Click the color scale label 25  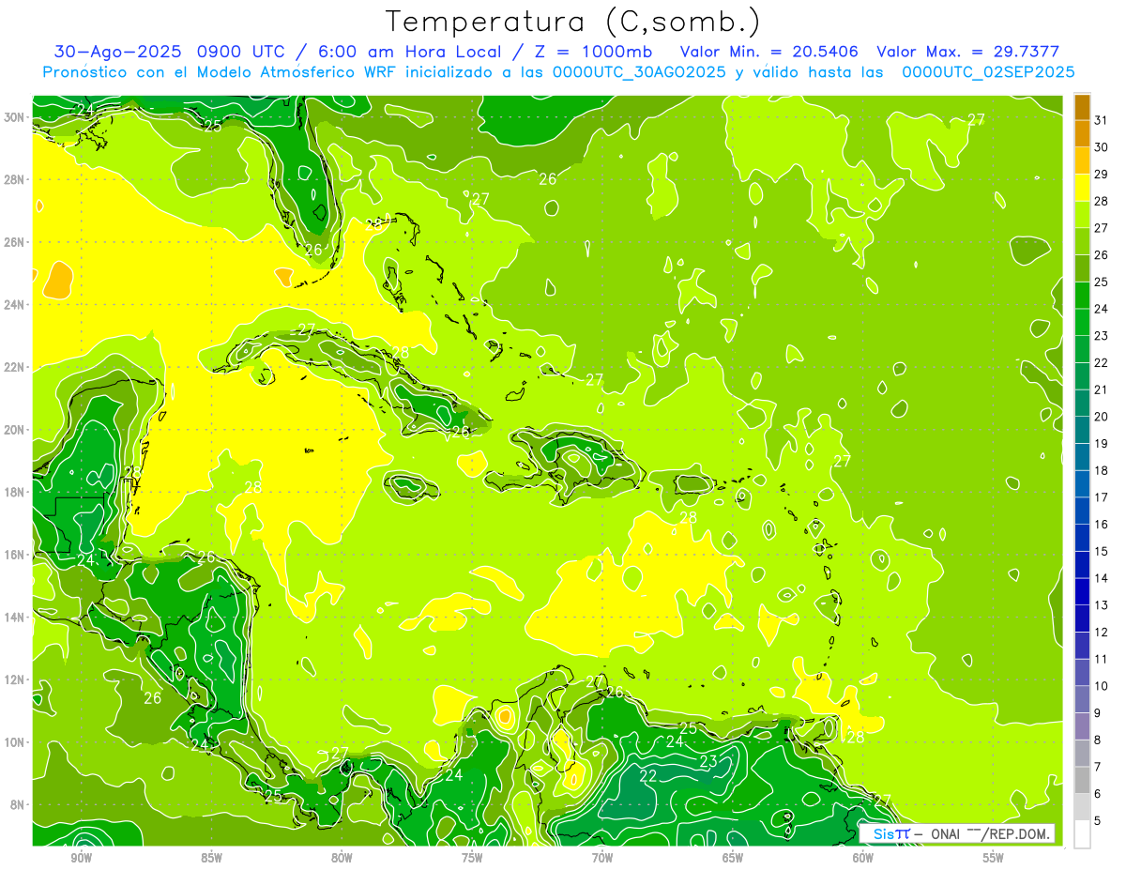pyautogui.click(x=1102, y=282)
